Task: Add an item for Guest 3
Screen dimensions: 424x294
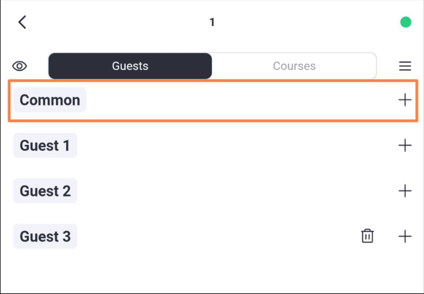Action: coord(405,236)
